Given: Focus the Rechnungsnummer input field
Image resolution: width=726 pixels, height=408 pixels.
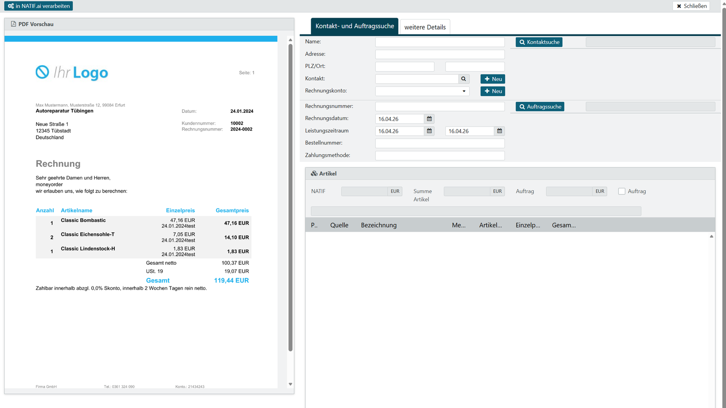Looking at the screenshot, I should (440, 107).
